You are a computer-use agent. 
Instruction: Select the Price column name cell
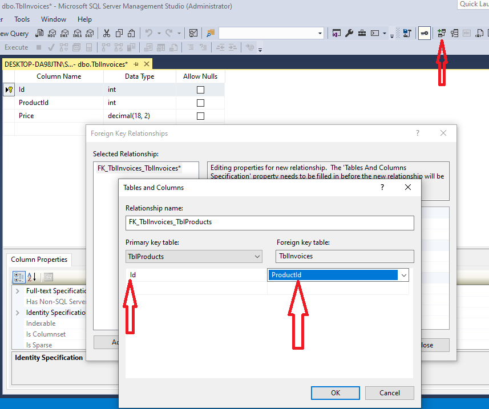pyautogui.click(x=59, y=116)
